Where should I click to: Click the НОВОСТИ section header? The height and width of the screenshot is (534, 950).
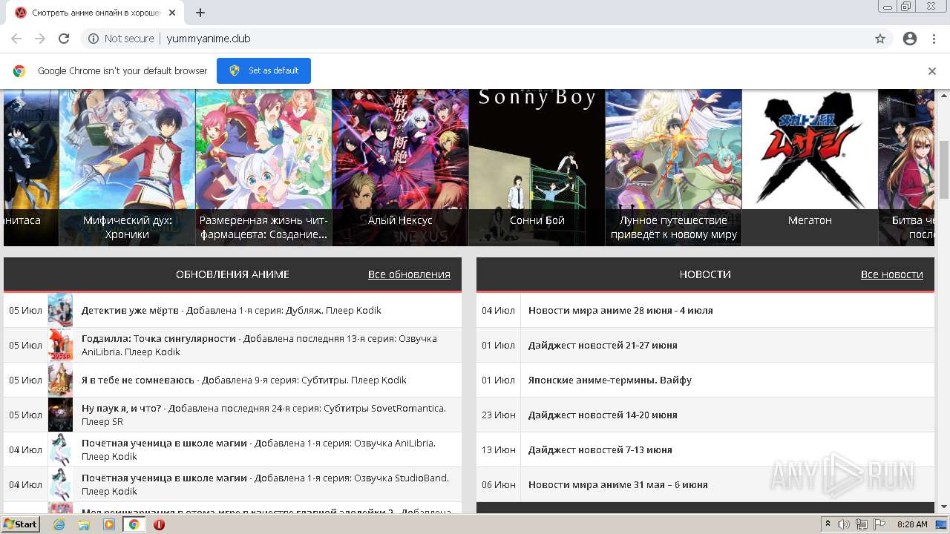coord(705,274)
